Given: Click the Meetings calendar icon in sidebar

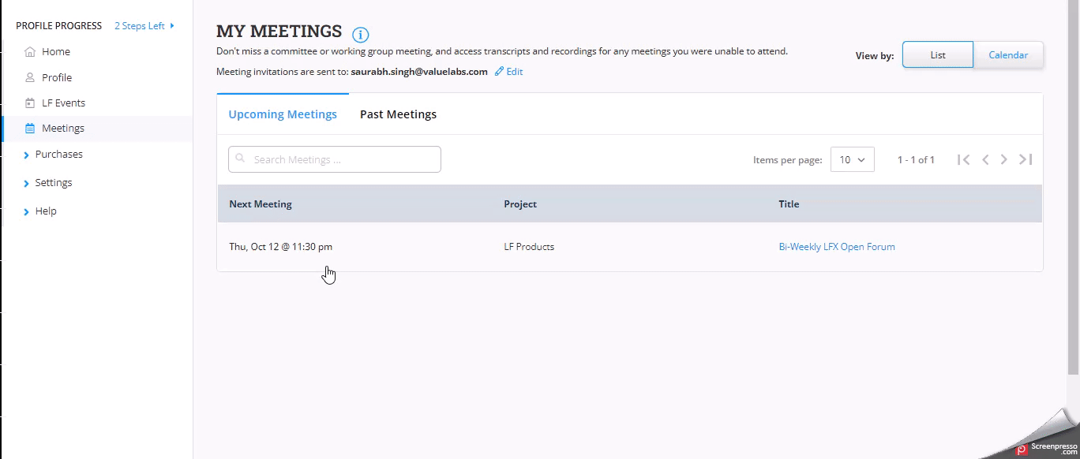Looking at the screenshot, I should pyautogui.click(x=30, y=129).
